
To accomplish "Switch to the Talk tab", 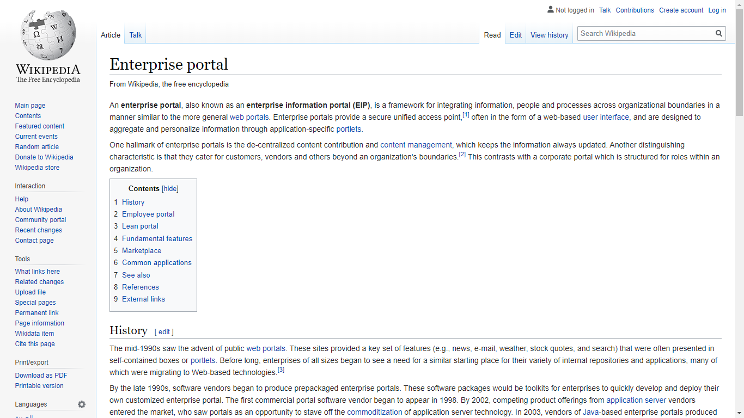I will pyautogui.click(x=135, y=34).
